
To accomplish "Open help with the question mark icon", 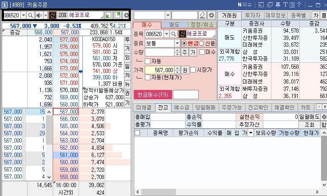I will 299,5.
